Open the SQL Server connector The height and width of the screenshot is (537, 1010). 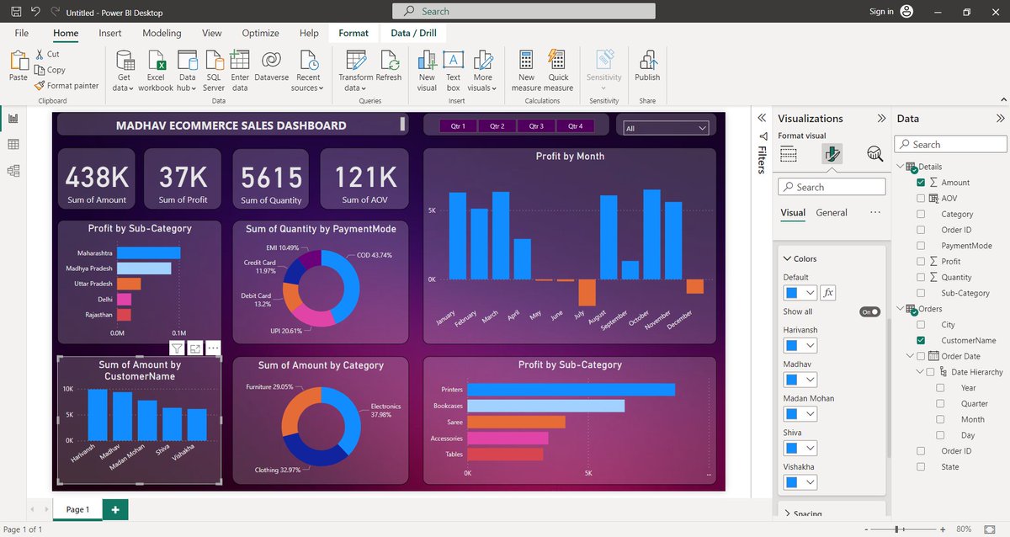click(214, 71)
